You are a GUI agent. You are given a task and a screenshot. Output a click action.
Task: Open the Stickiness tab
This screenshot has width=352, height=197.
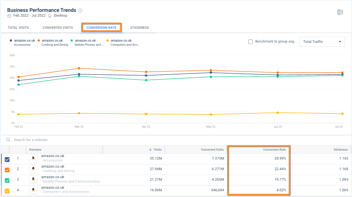coord(140,28)
